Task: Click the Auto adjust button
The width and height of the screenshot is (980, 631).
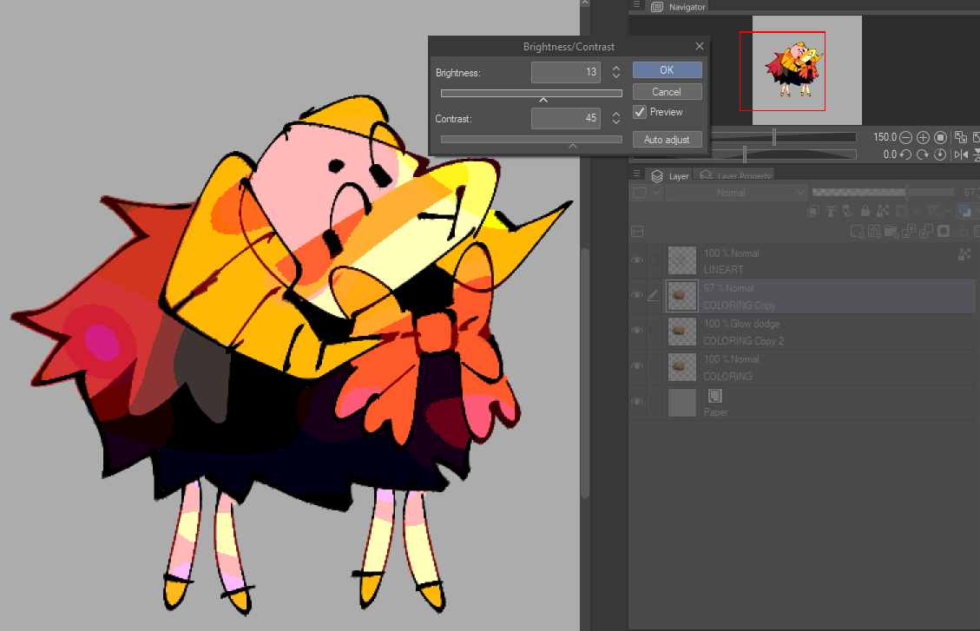Action: click(x=667, y=140)
